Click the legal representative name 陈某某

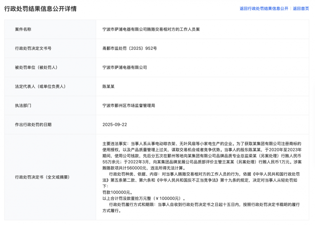click(108, 86)
